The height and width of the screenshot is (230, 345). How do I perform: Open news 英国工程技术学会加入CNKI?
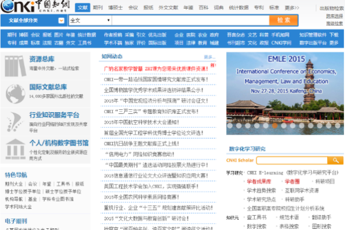(x=151, y=186)
